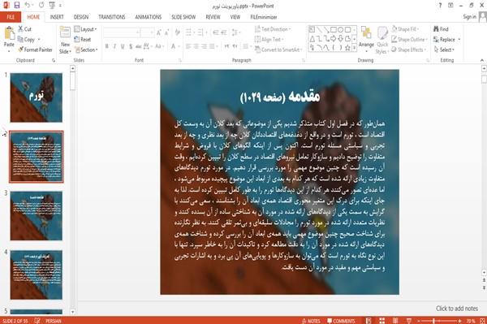The width and height of the screenshot is (487, 324).
Task: Switch to the REVIEW tab
Action: tap(213, 17)
